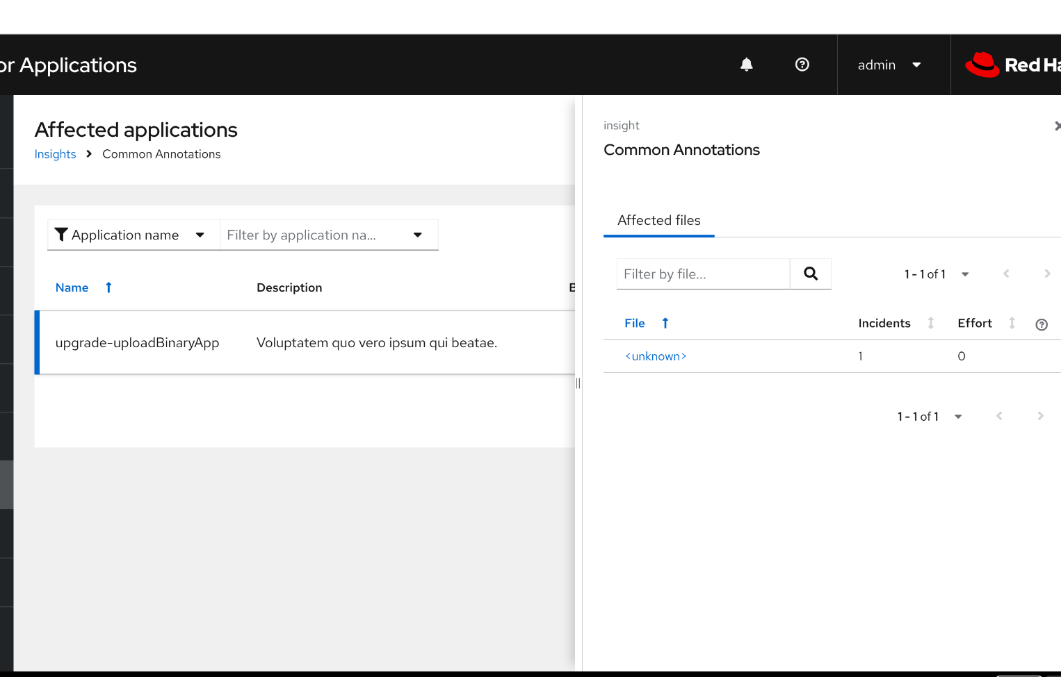
Task: Click the Red Hat logo
Action: pos(1012,65)
